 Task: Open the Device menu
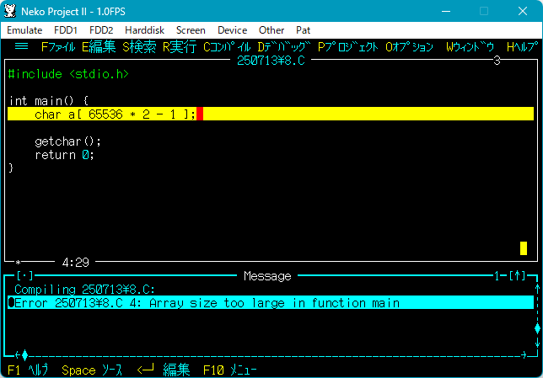232,30
